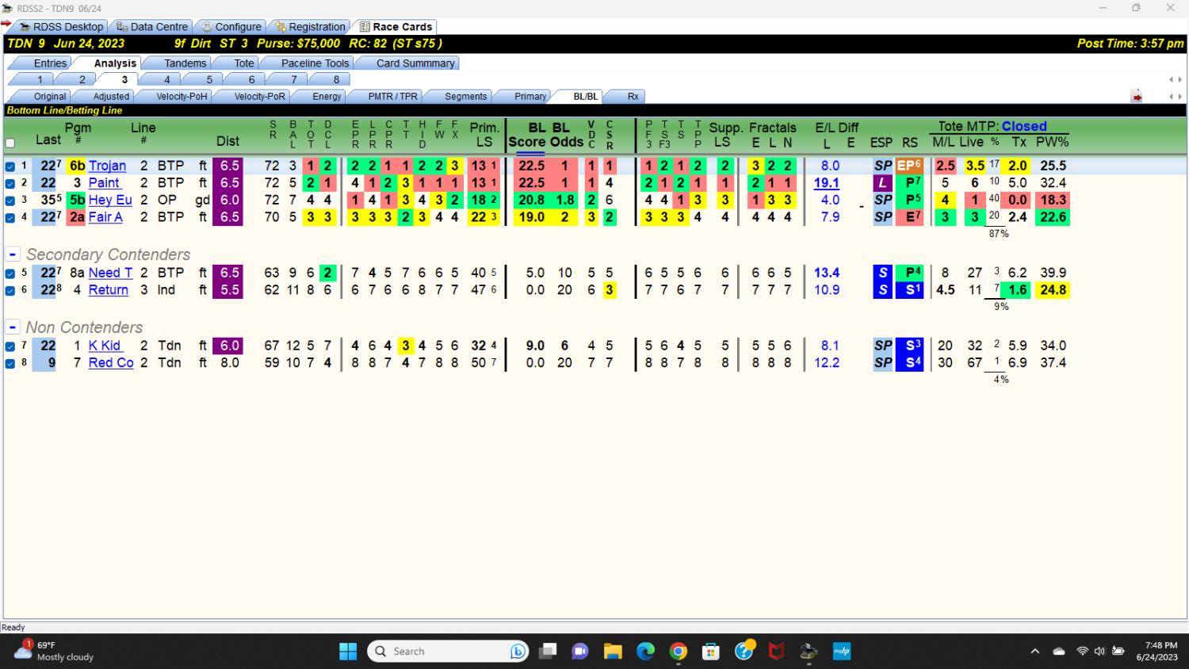1189x669 pixels.
Task: Click the 39.9 PW% value for Need T
Action: [x=1053, y=273]
